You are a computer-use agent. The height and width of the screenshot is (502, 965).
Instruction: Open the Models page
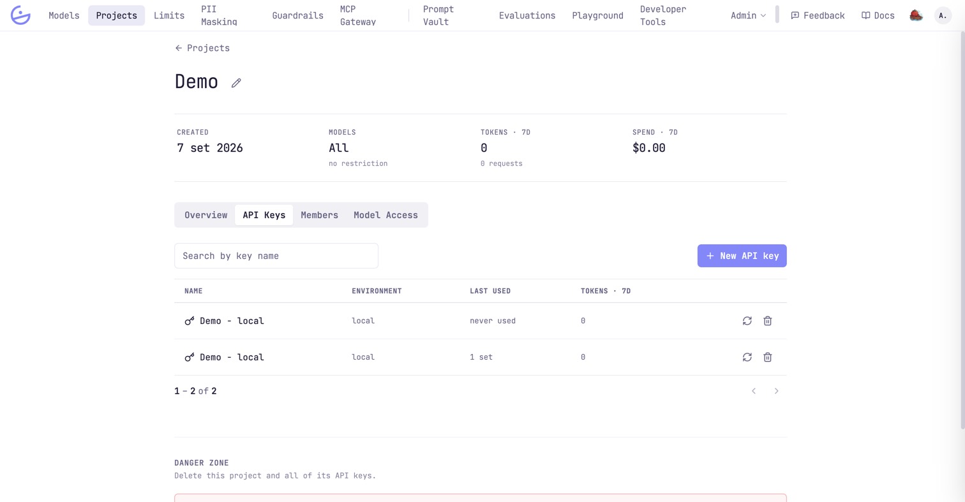click(x=64, y=15)
